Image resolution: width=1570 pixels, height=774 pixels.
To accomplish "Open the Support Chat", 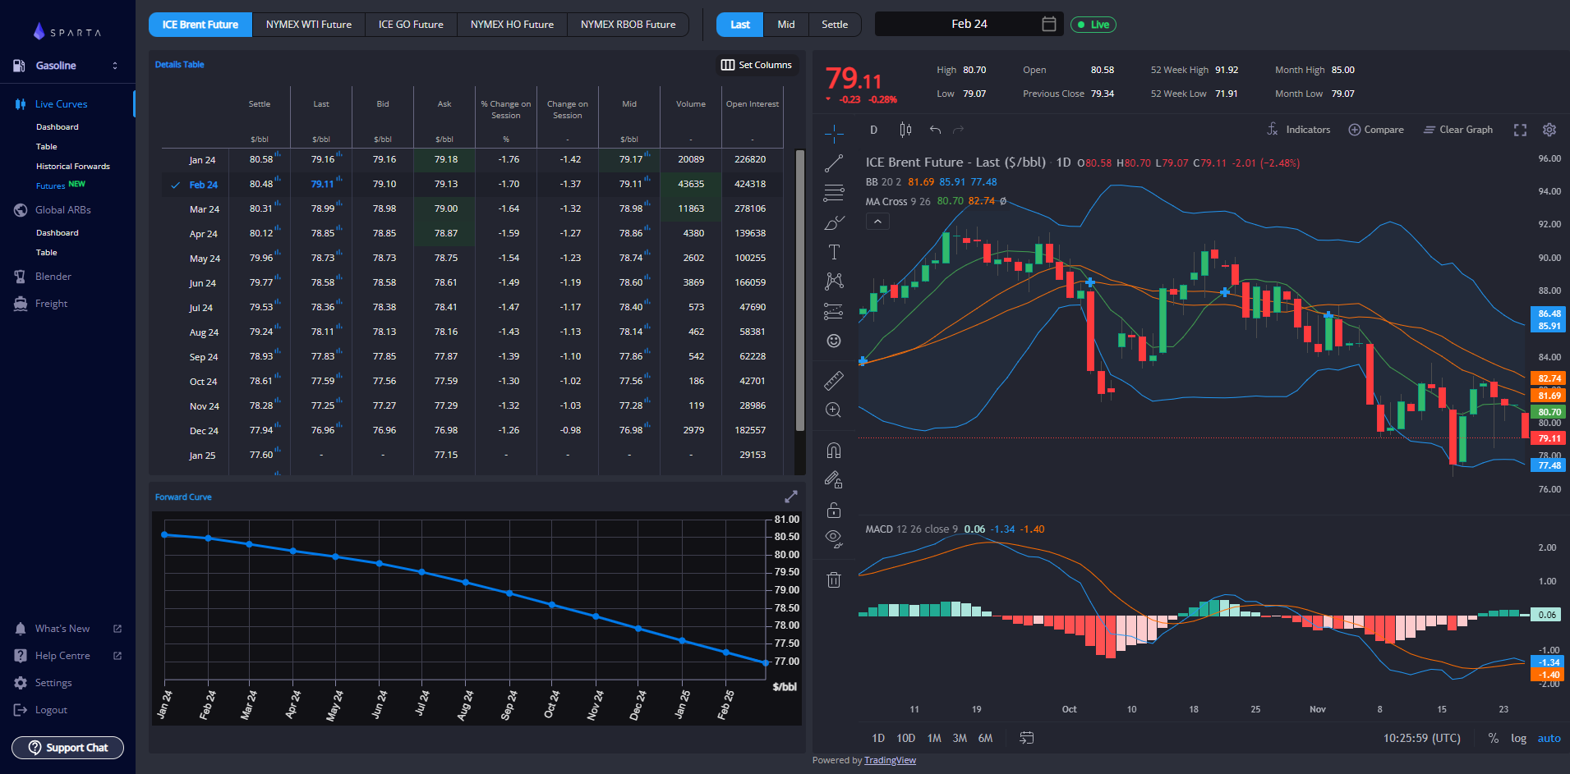I will pos(67,748).
